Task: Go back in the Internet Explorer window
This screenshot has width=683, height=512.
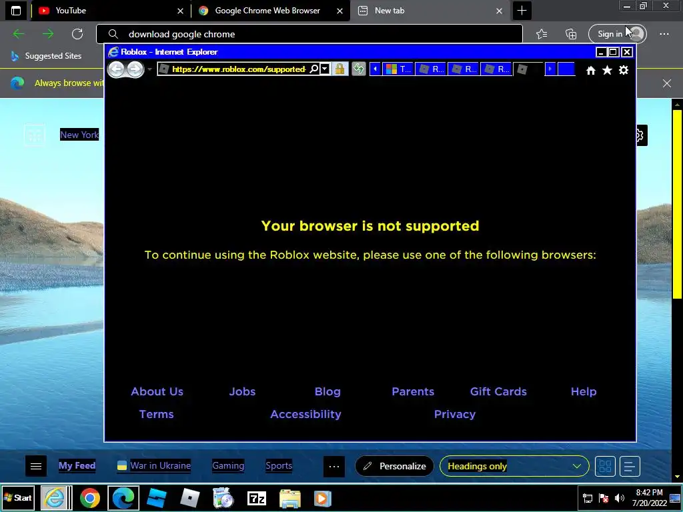Action: [x=116, y=69]
